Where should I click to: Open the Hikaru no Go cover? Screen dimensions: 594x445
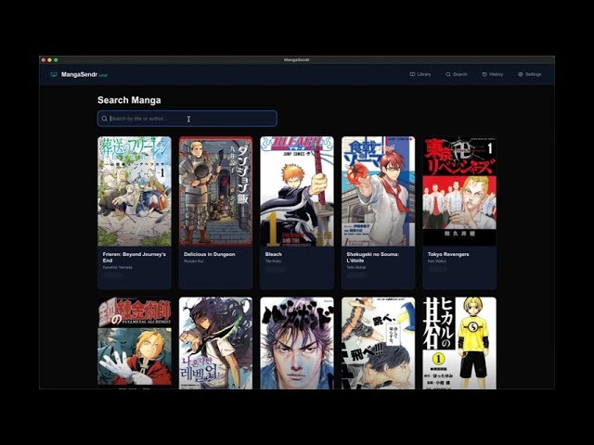[459, 343]
